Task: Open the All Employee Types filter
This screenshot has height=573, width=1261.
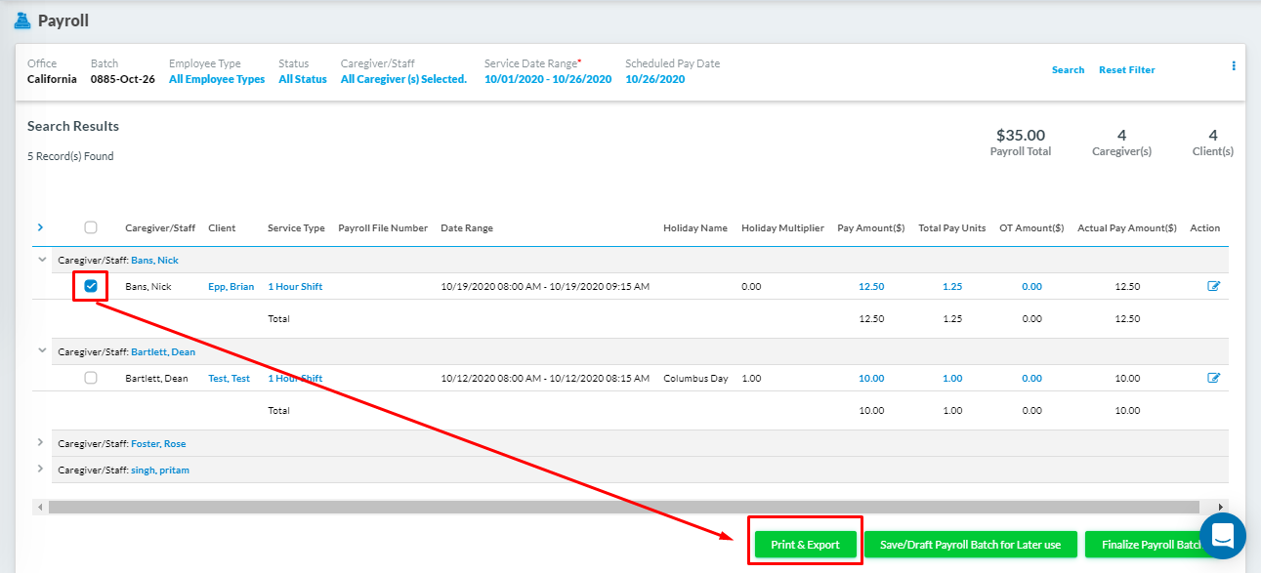Action: (x=216, y=79)
